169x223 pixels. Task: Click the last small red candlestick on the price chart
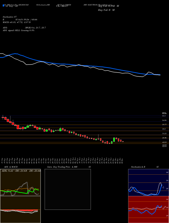pyautogui.click(x=123, y=142)
